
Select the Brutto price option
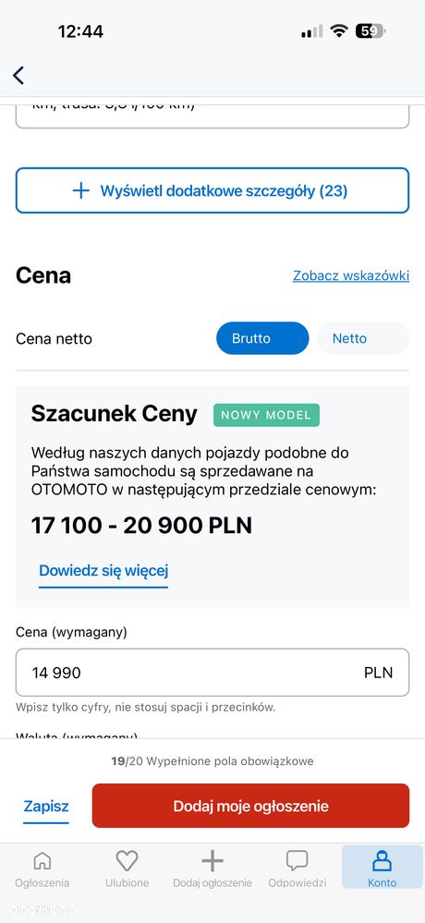262,338
